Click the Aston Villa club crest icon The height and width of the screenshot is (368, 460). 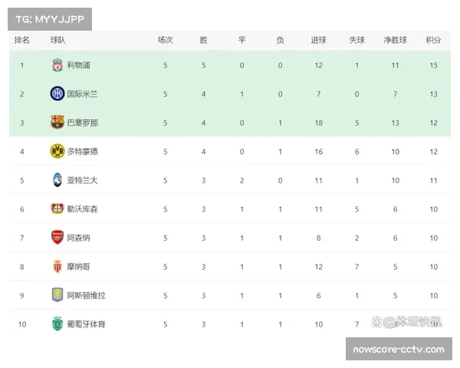58,295
